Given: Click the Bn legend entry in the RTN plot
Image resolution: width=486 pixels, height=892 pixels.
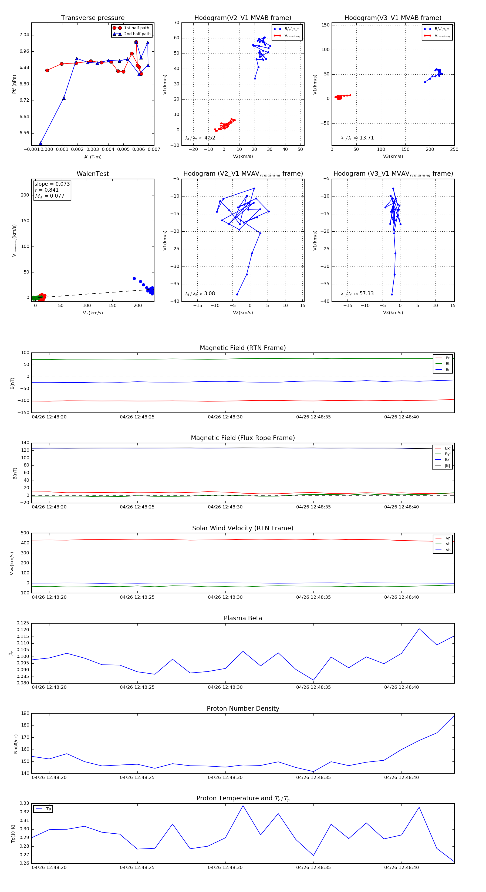Looking at the screenshot, I should 443,370.
